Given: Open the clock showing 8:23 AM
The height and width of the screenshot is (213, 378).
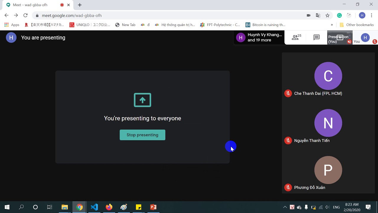Looking at the screenshot, I should tap(352, 207).
